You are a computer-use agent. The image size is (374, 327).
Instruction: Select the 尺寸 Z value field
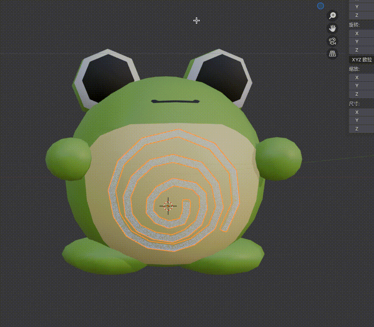tap(361, 129)
